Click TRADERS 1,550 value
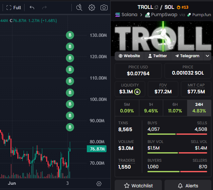This screenshot has width=213, height=190. (x=125, y=167)
